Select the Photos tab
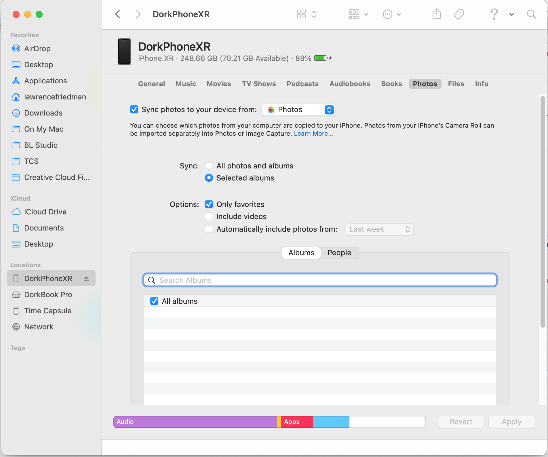548x457 pixels. tap(425, 84)
